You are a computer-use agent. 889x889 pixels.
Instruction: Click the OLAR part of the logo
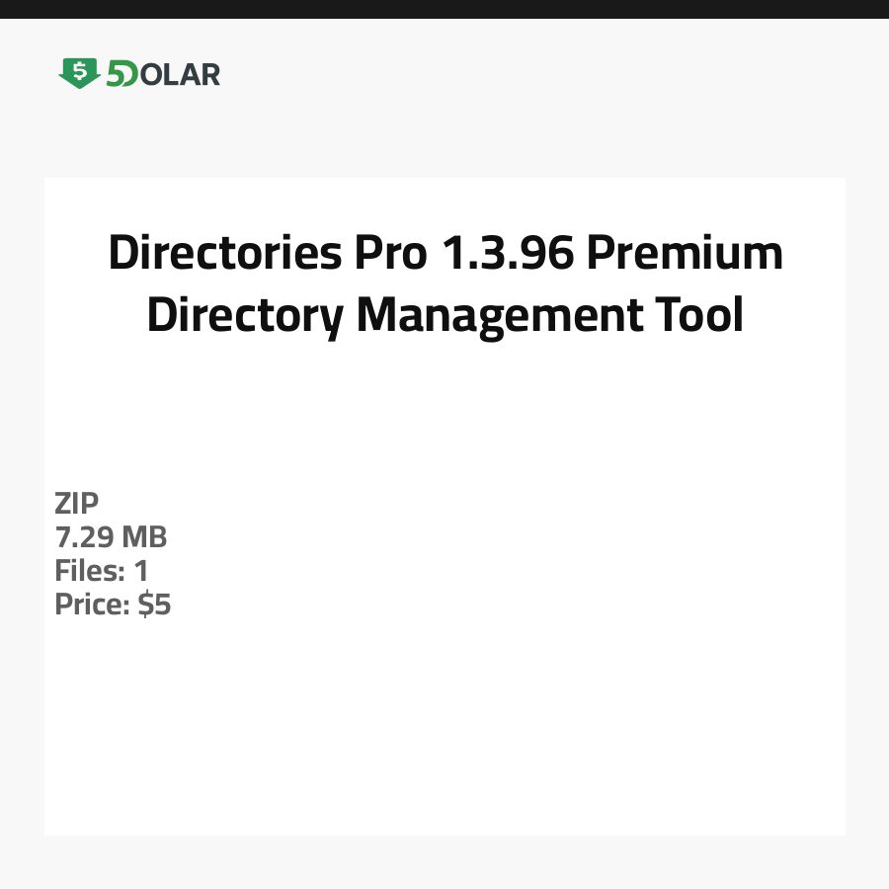pos(180,74)
